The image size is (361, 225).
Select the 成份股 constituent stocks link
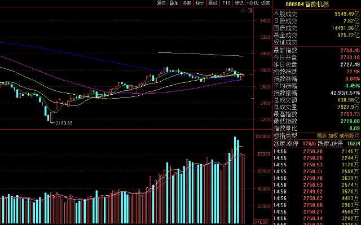click(347, 136)
